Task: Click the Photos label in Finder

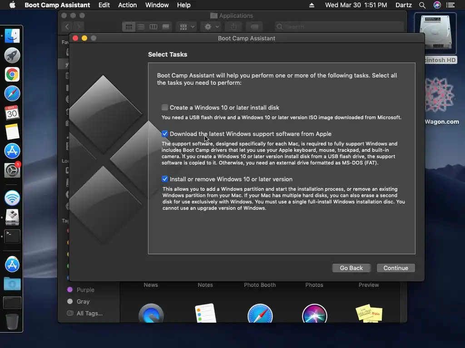Action: pos(314,285)
